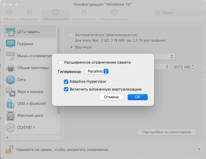Viewport: 206px width, 159px height.
Task: Select Автоматически (рекомендуется) radio button
Action: pos(71,35)
